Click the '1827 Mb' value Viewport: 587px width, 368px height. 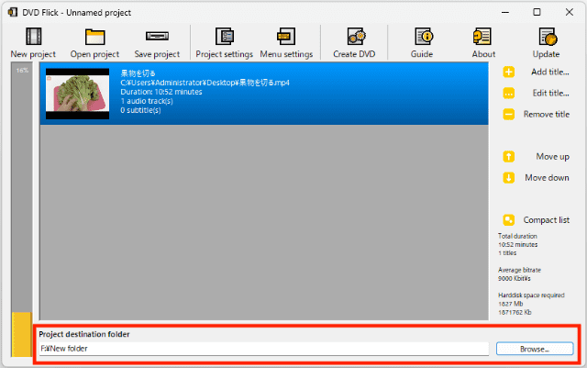(x=510, y=304)
